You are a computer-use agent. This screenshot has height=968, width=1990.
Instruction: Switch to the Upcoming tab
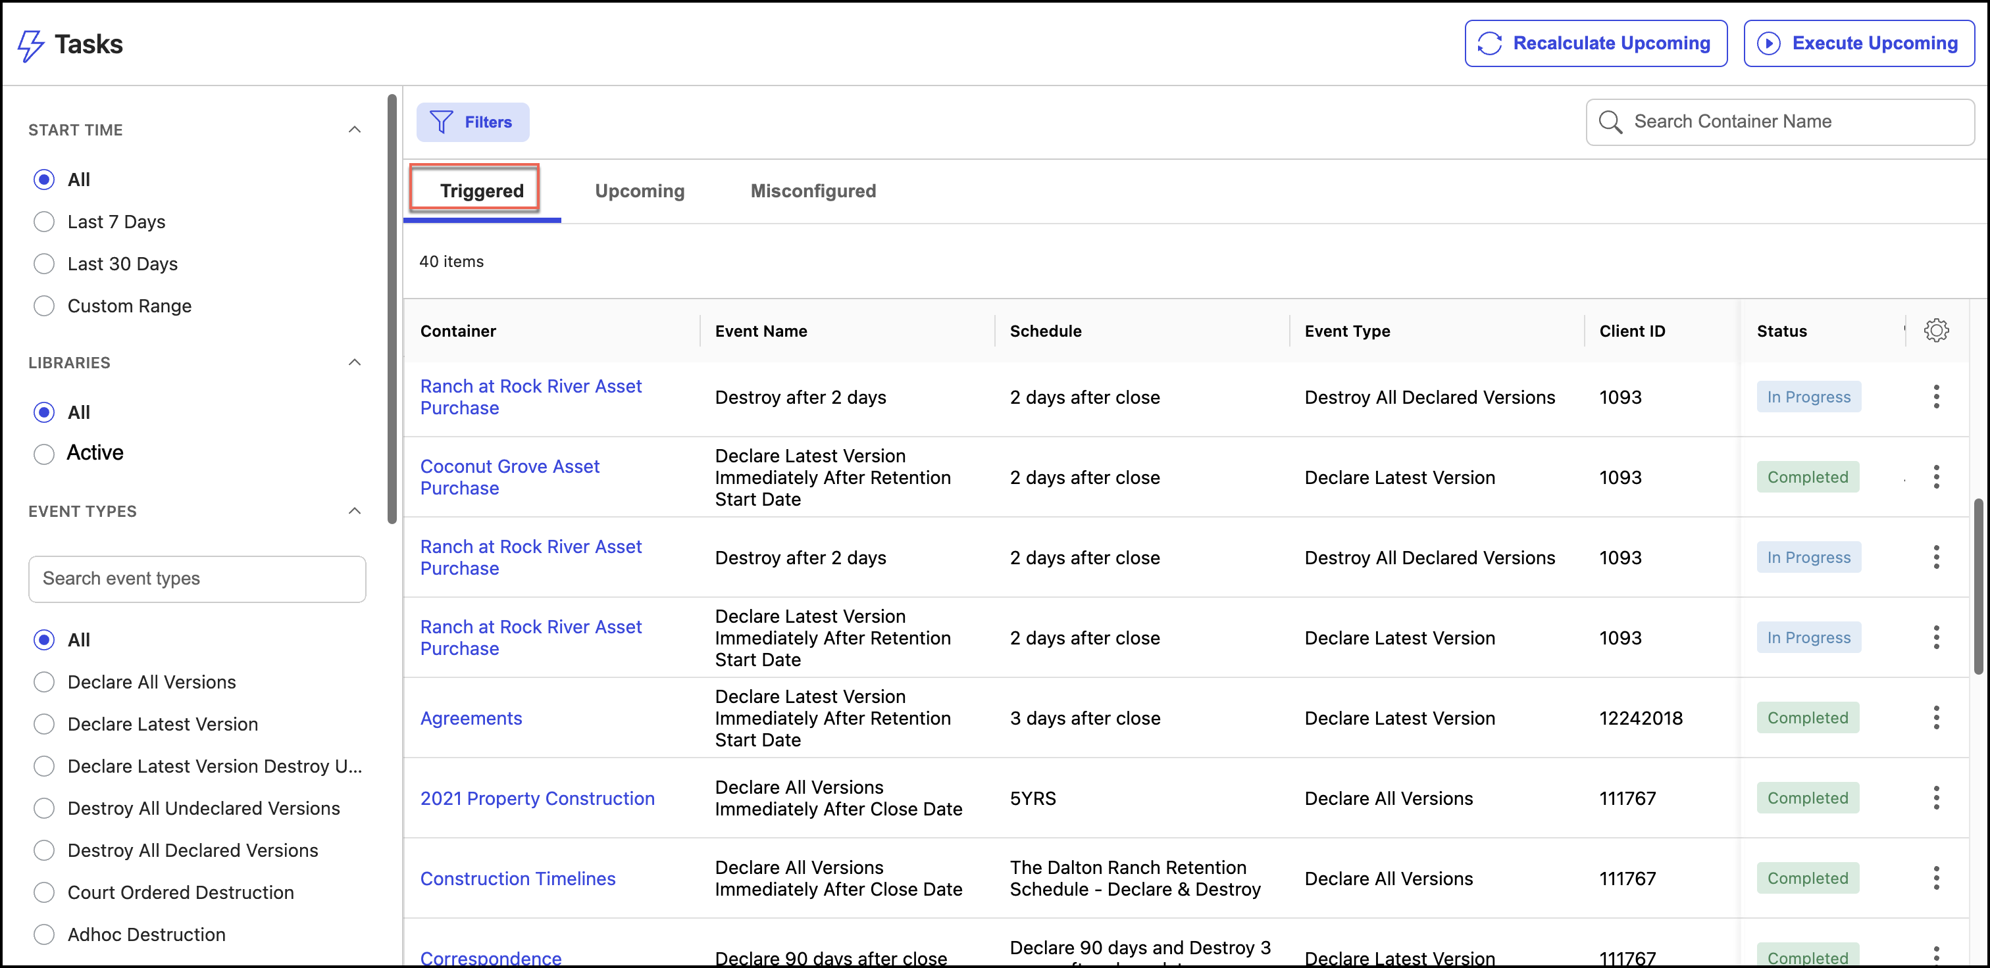click(639, 191)
